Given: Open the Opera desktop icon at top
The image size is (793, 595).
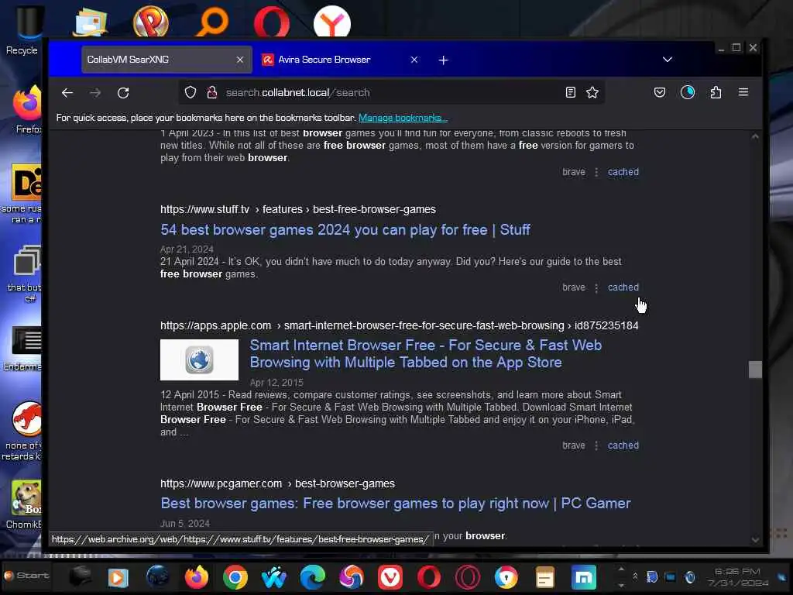Looking at the screenshot, I should pos(271,22).
